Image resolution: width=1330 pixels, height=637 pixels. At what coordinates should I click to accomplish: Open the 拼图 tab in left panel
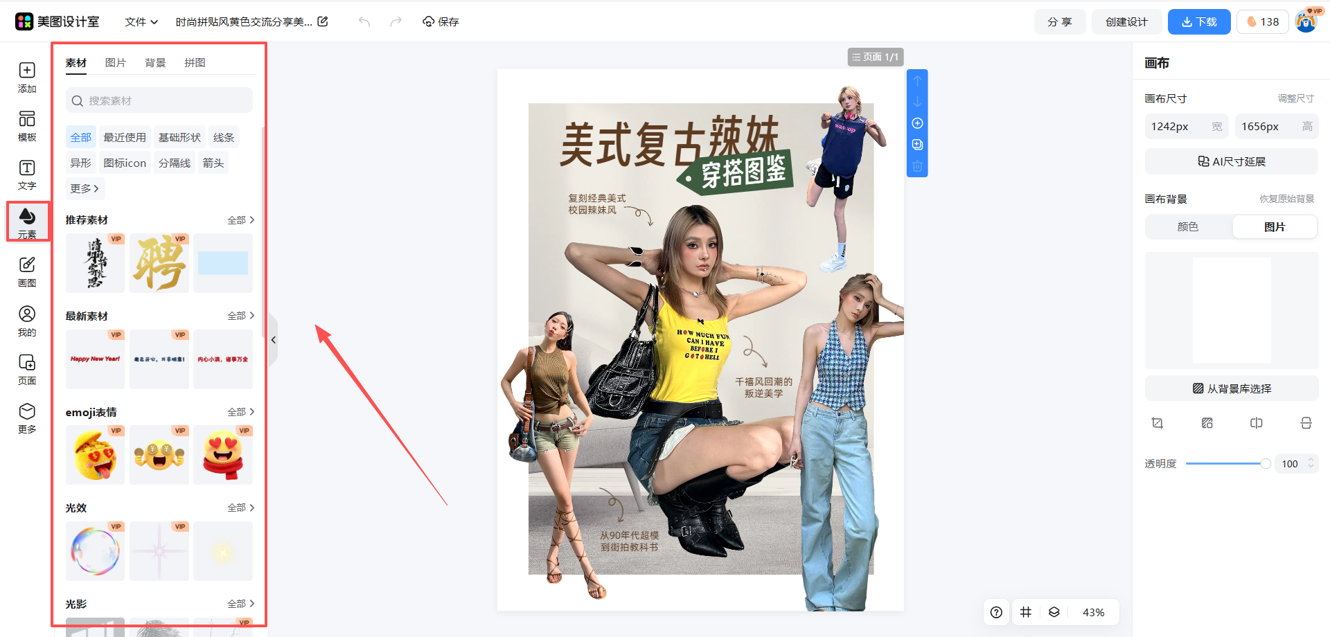(195, 62)
